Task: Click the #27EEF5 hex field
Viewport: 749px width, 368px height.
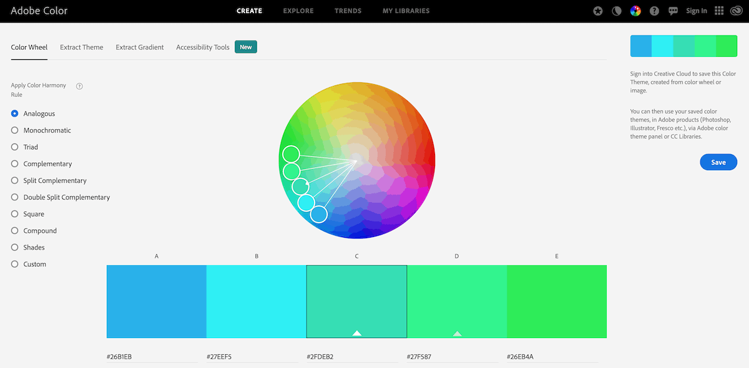Action: point(252,357)
